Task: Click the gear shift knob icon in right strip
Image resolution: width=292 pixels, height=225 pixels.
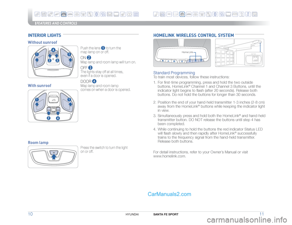Action: [242, 14]
